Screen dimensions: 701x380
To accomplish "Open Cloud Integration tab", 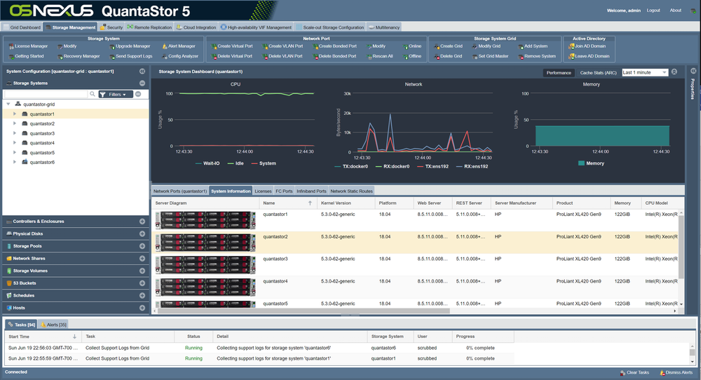I will click(196, 27).
